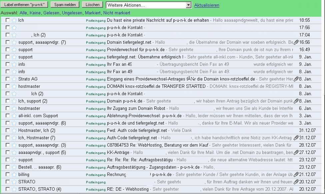Screen dimensions: 325x194
Task: Star the tiefergelegt.net Übernahme erfolgreich email
Action: [x=14, y=57]
